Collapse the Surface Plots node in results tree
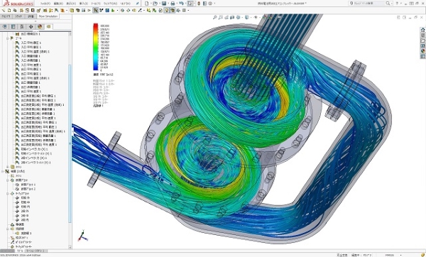 pyautogui.click(x=8, y=193)
